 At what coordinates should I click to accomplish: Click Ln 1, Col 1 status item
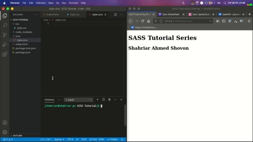click(x=46, y=139)
